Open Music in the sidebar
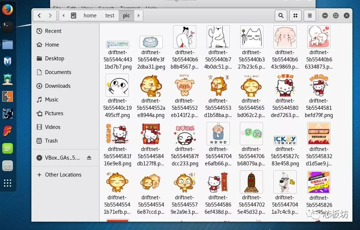Screen dimensions: 360x230 click(x=65, y=100)
